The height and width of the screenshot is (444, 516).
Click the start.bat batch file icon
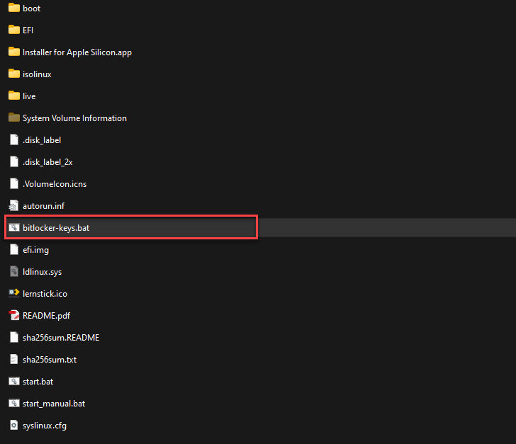coord(13,381)
